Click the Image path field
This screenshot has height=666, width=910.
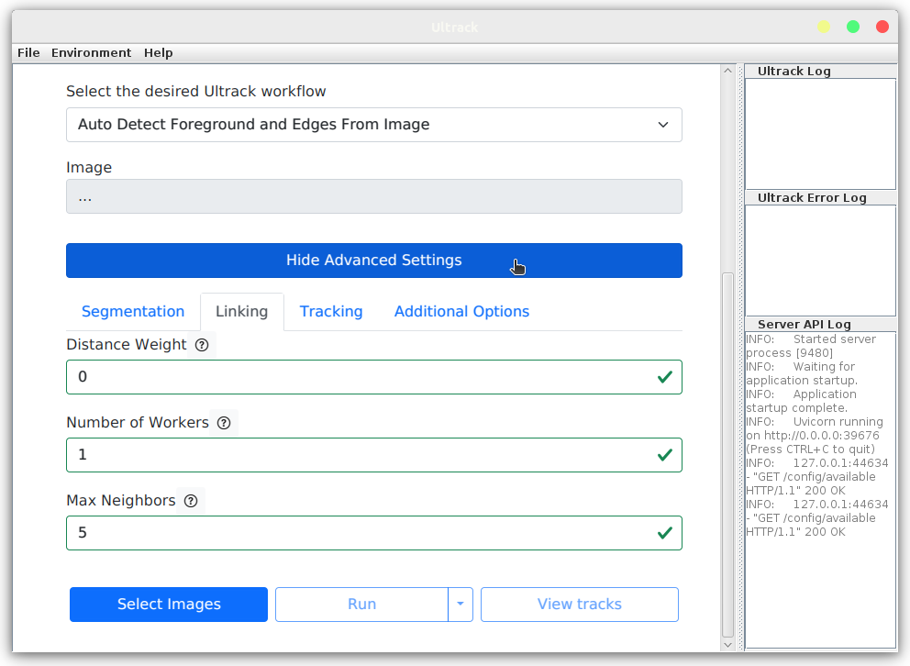tap(373, 196)
